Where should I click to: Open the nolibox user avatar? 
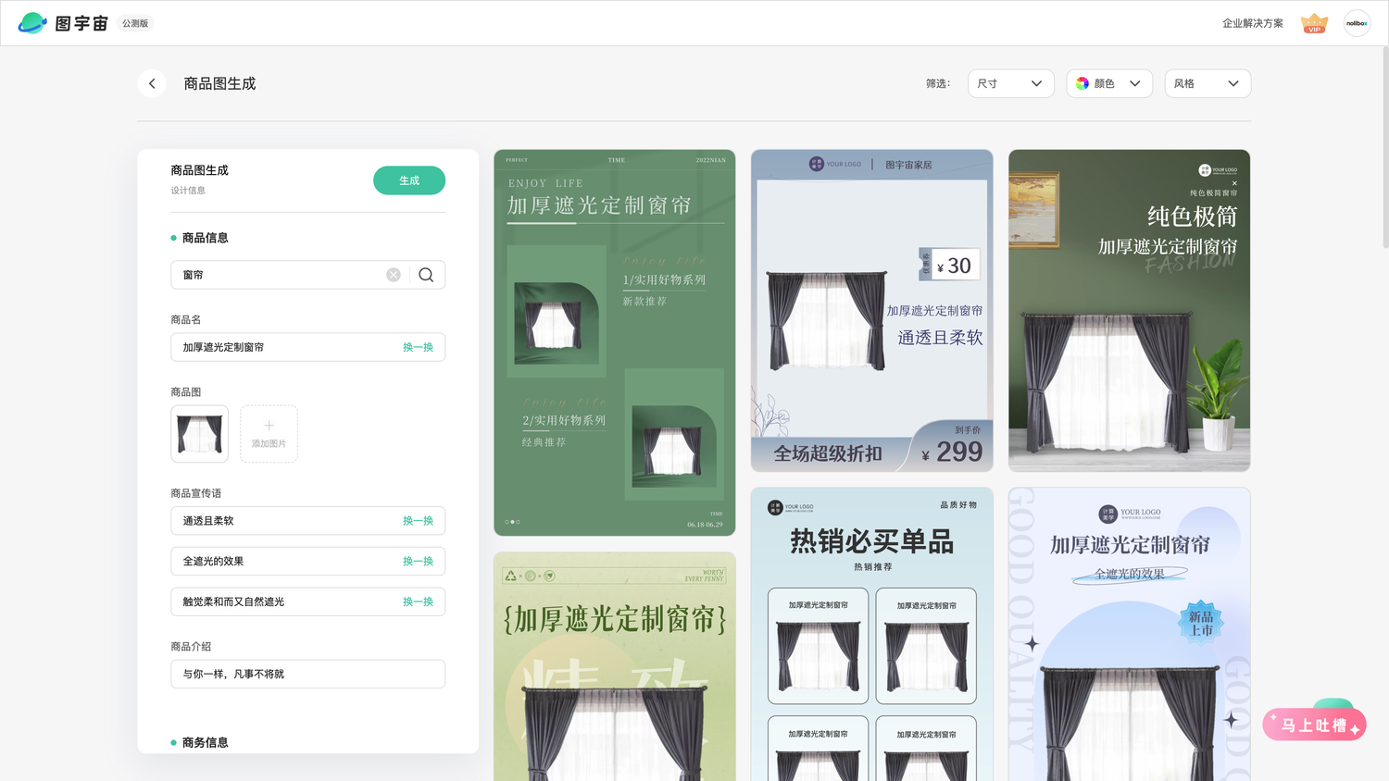(1357, 23)
